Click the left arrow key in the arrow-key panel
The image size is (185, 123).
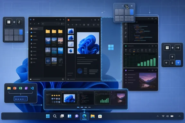tap(166, 63)
